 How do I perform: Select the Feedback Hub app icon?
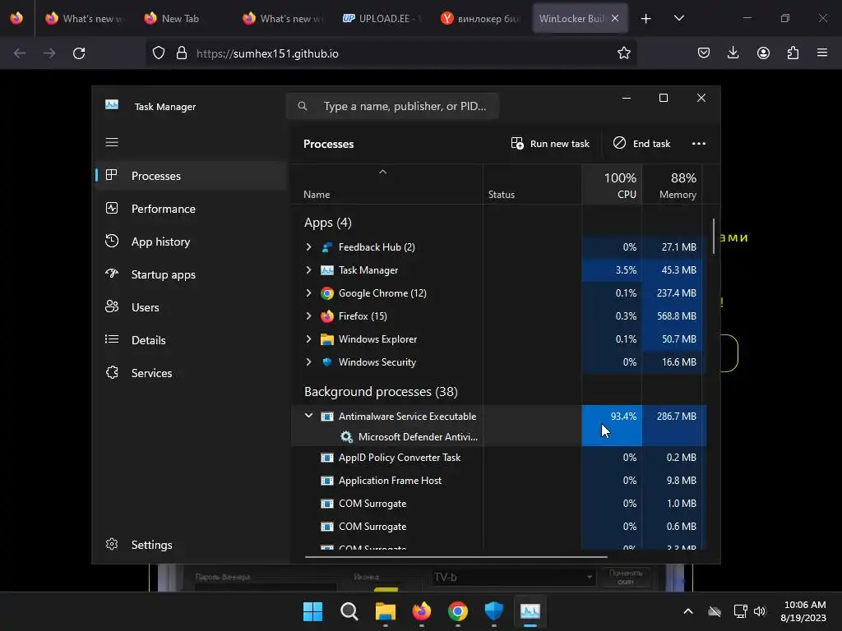[x=327, y=246]
